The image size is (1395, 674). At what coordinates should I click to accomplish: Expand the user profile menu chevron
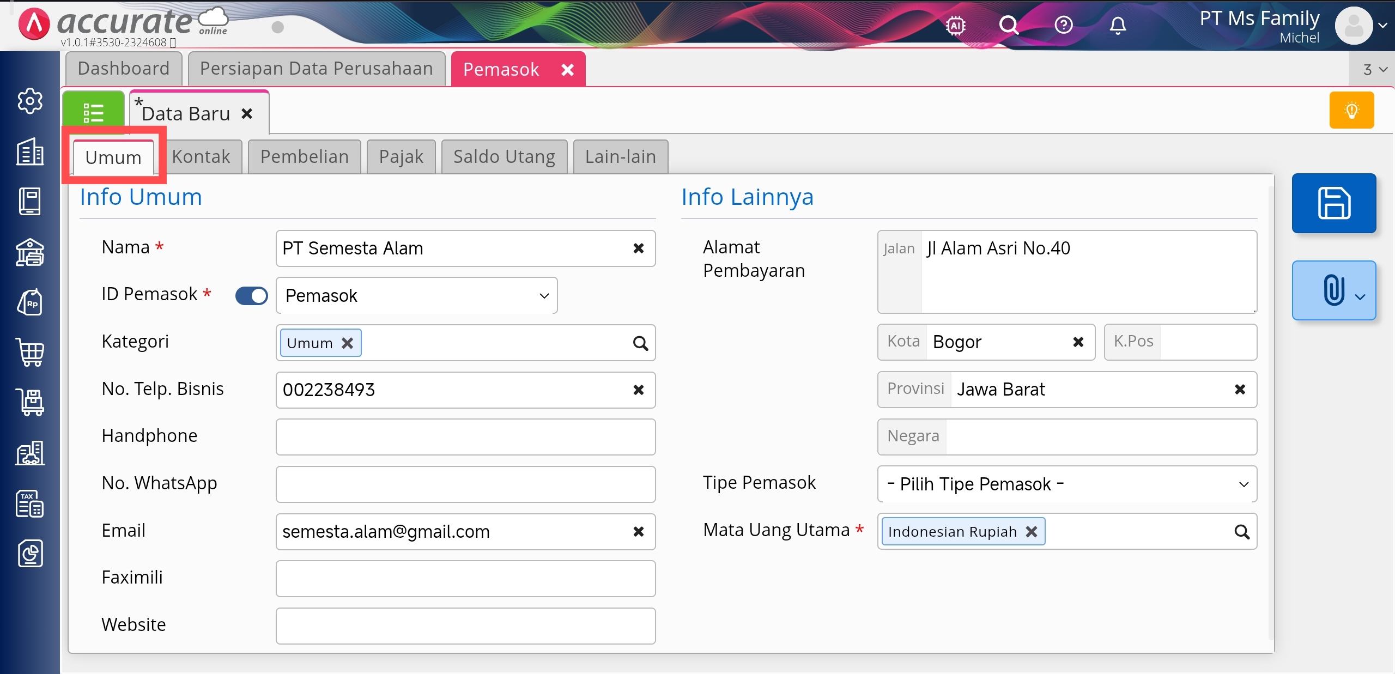point(1382,25)
